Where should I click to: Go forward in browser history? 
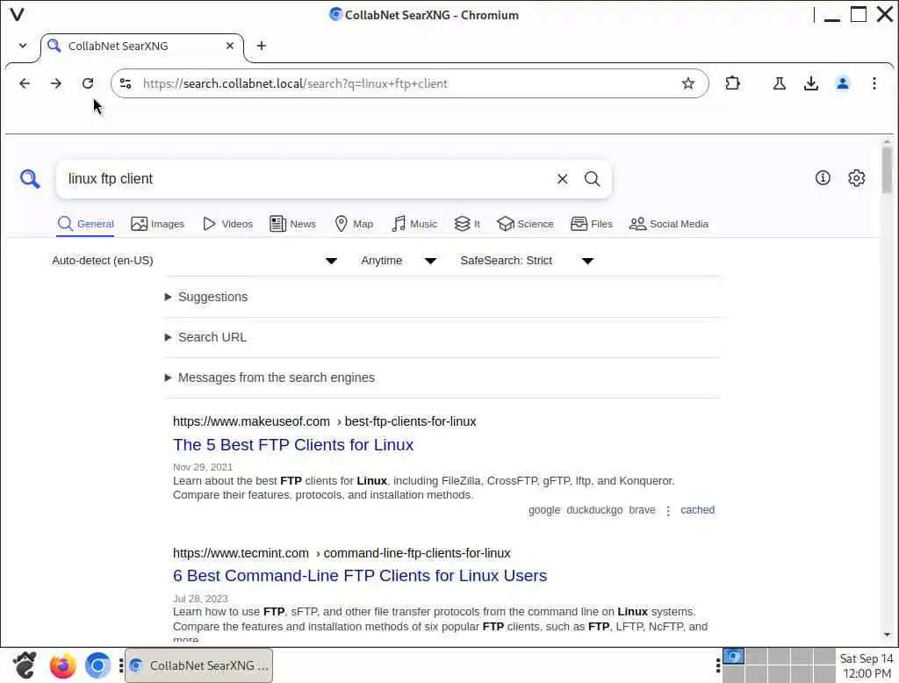55,83
